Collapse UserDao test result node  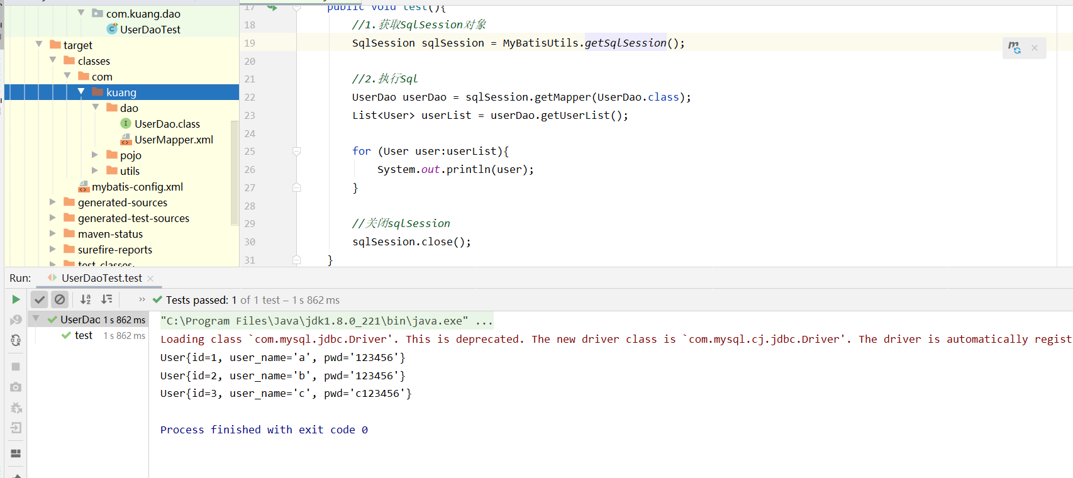36,319
